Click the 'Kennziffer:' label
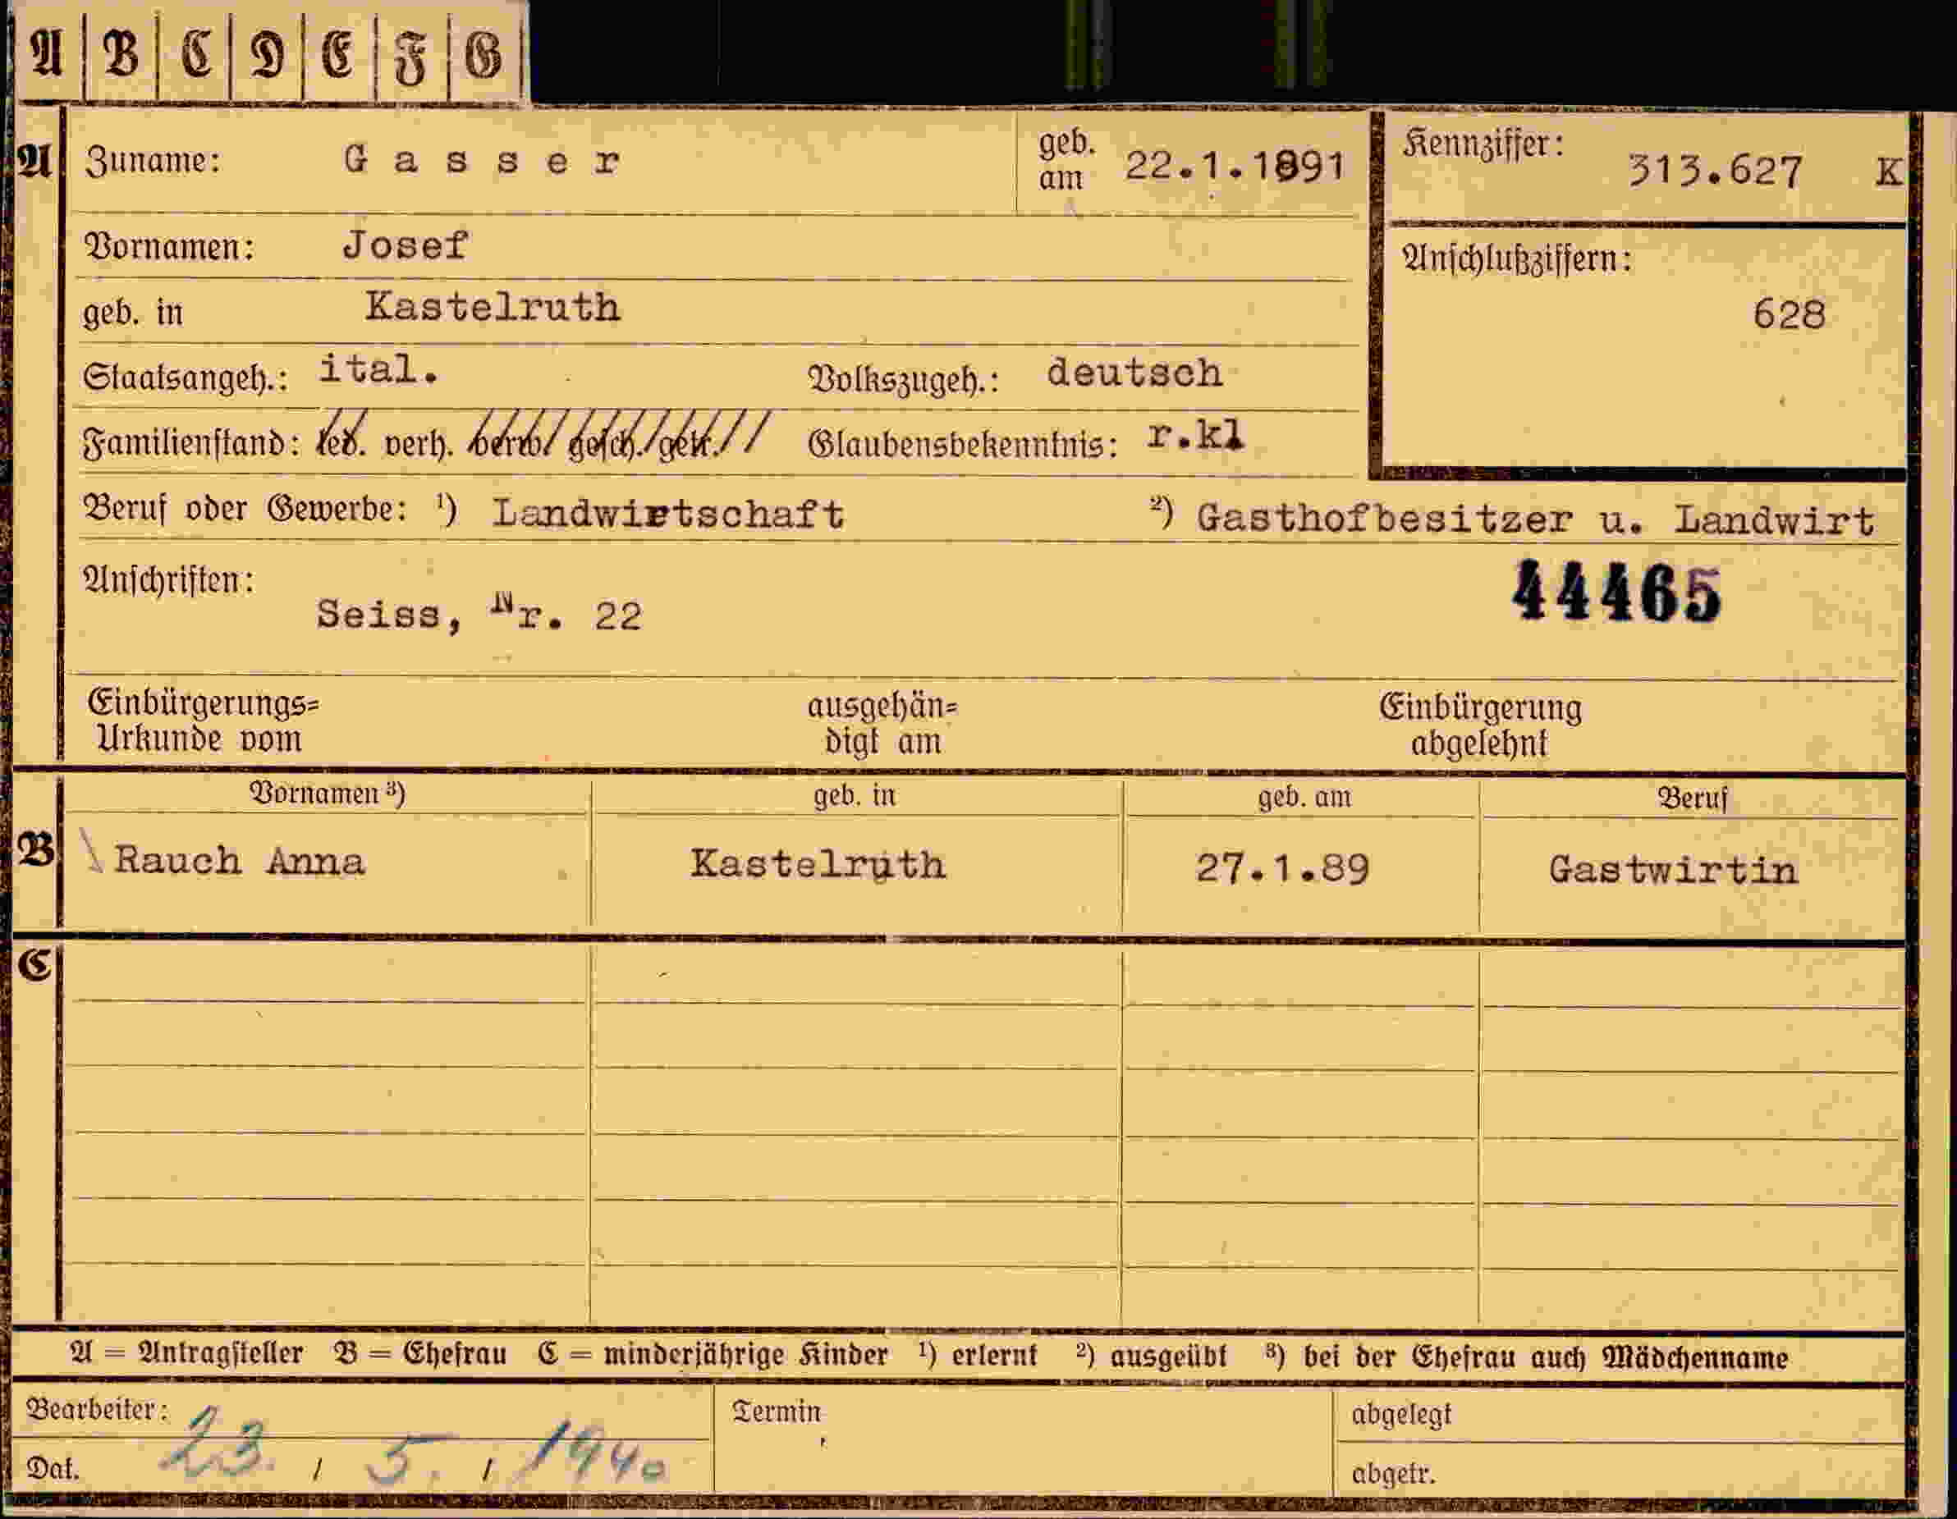This screenshot has width=1957, height=1519. tap(1483, 144)
